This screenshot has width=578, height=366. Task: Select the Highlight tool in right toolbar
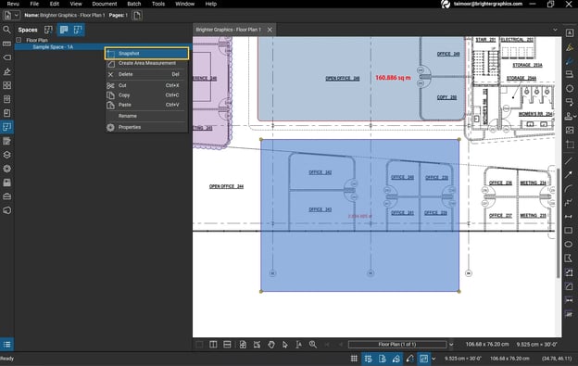click(569, 47)
